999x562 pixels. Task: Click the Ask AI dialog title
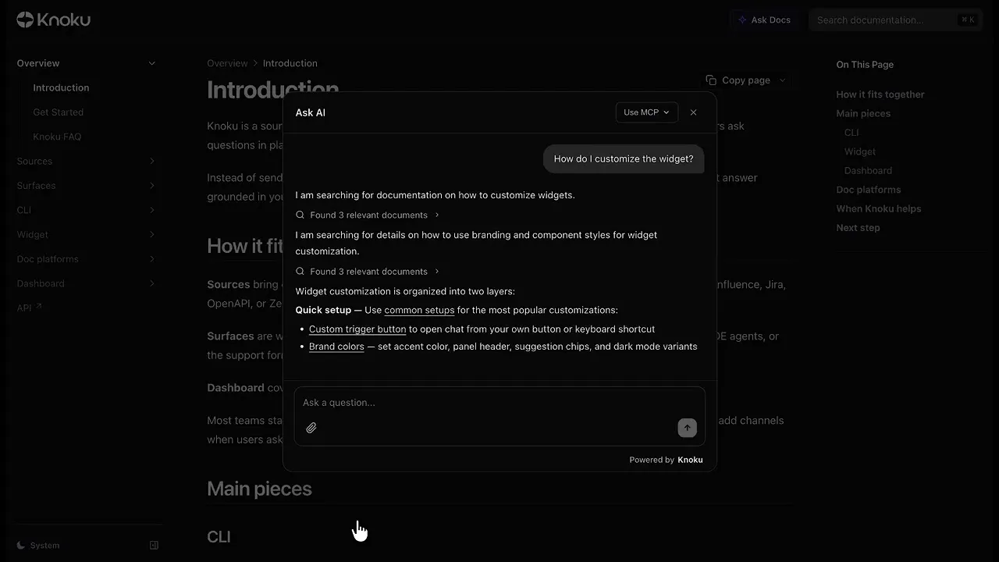point(310,112)
